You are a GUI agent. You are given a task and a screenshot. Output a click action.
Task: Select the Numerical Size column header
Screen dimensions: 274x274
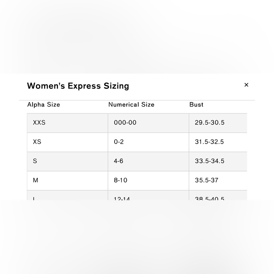tap(131, 104)
